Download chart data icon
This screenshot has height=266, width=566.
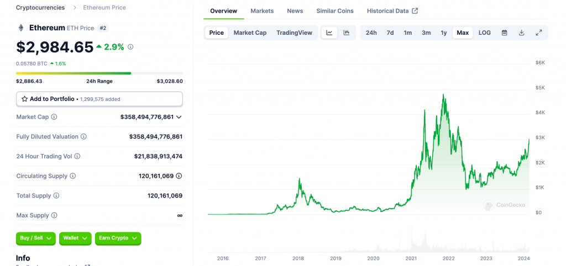[521, 33]
